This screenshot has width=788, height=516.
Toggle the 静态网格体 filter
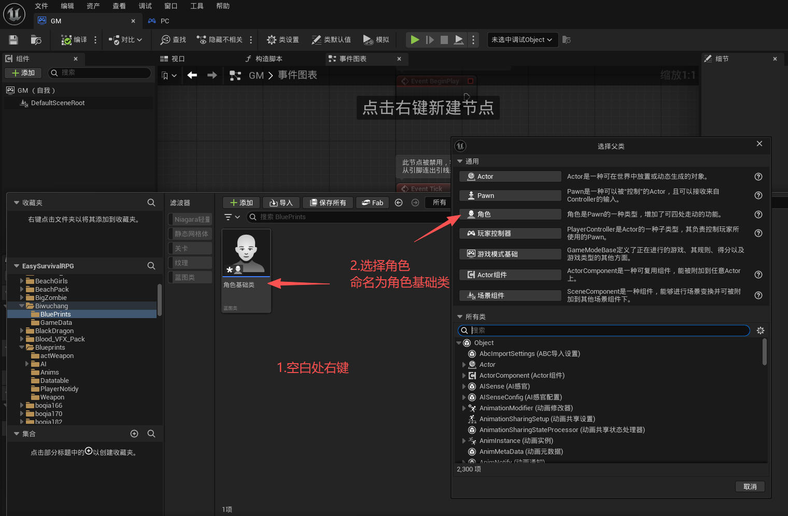pyautogui.click(x=190, y=234)
